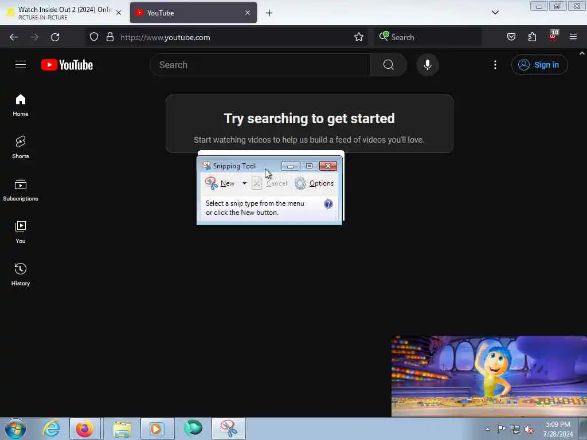
Task: Open Snipping Tool help question mark
Action: pyautogui.click(x=328, y=204)
